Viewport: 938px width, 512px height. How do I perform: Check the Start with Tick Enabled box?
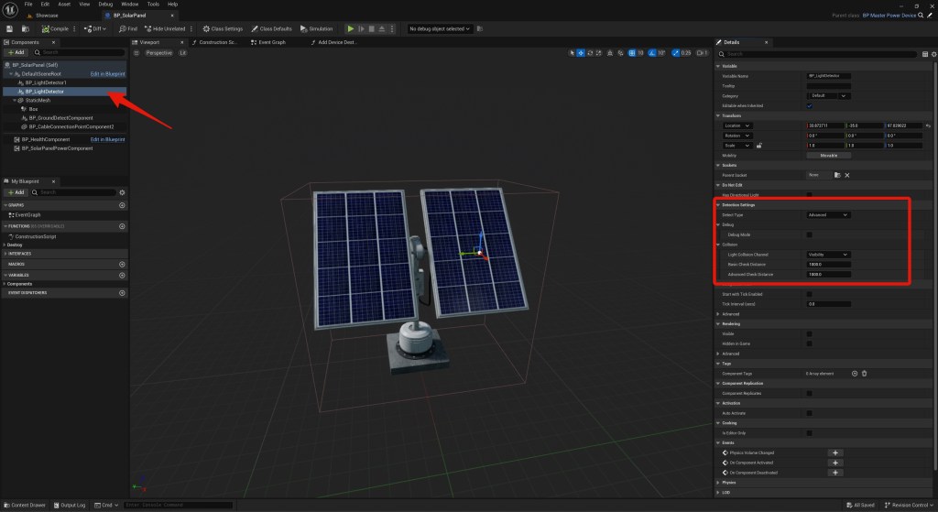(x=809, y=294)
